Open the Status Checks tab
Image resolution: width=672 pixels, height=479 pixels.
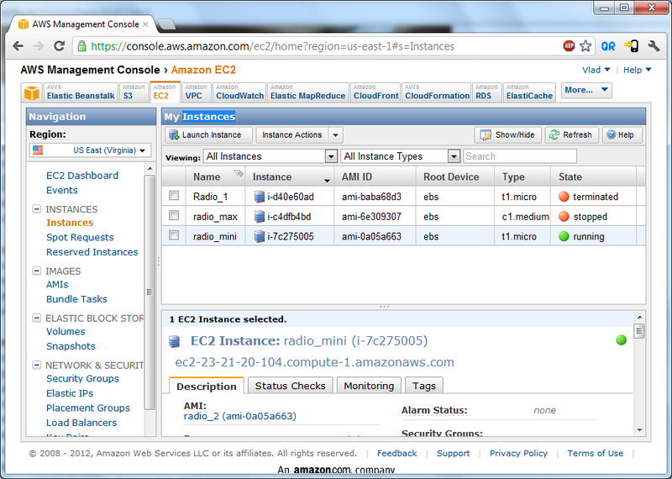pos(290,386)
